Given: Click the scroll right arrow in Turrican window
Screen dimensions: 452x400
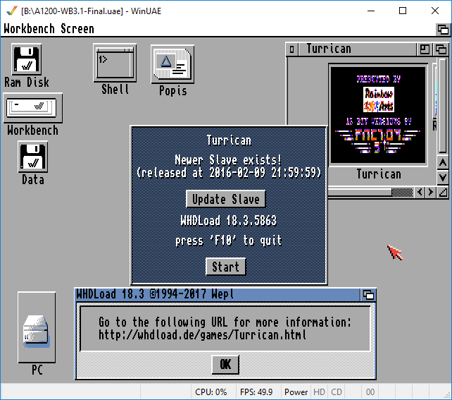Looking at the screenshot, I should [x=431, y=192].
